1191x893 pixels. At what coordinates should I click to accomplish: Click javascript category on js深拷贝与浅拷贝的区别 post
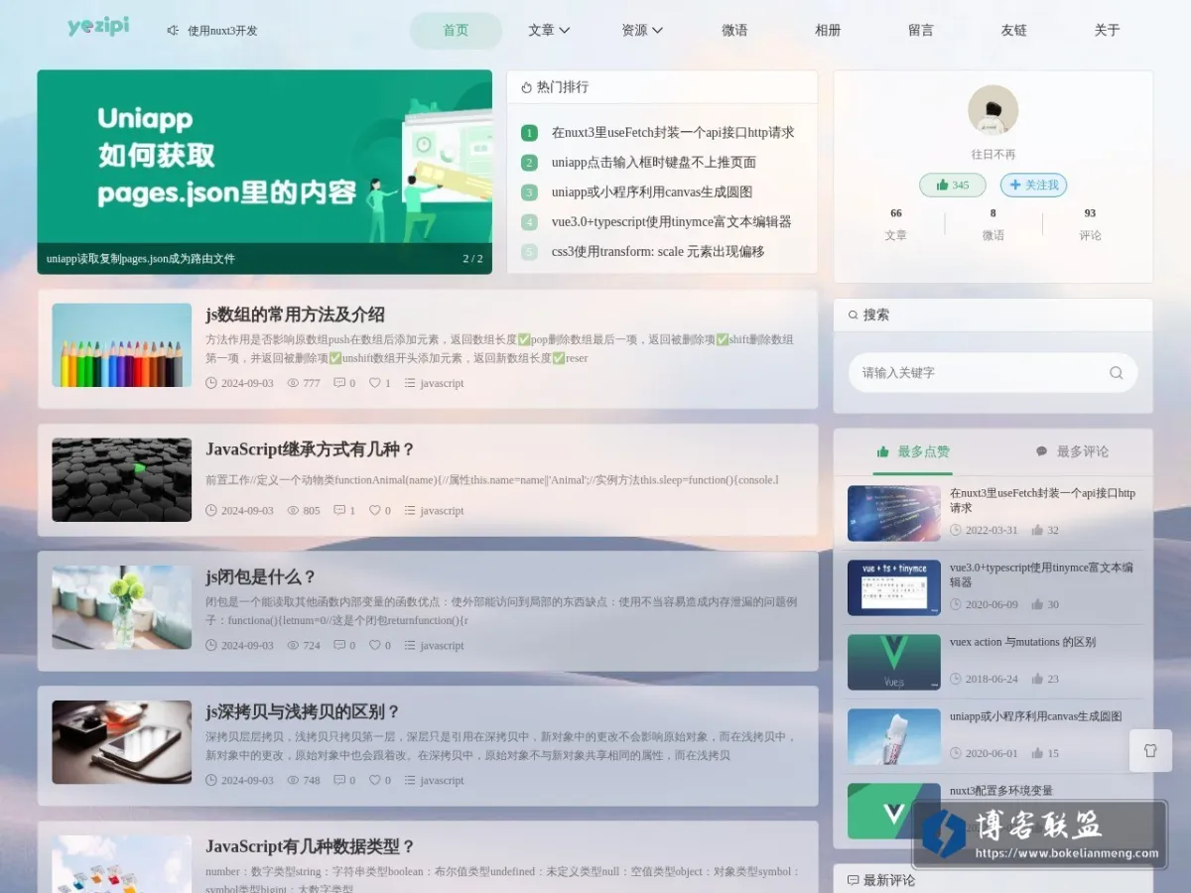(442, 781)
